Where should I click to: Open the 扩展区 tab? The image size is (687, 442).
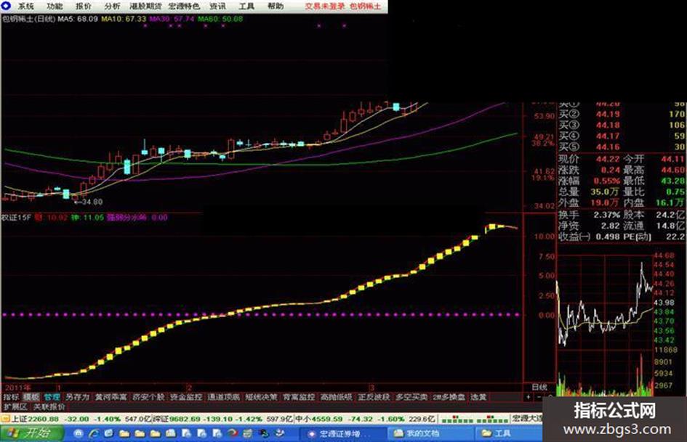click(15, 406)
